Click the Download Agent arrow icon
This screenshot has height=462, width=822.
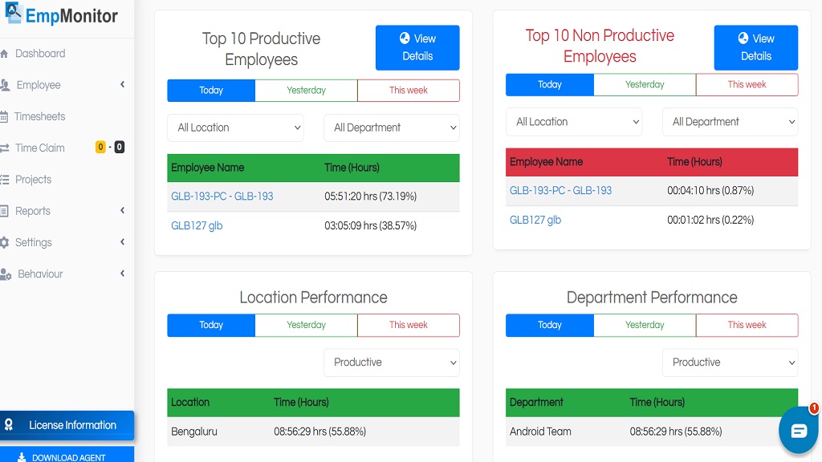[22, 457]
